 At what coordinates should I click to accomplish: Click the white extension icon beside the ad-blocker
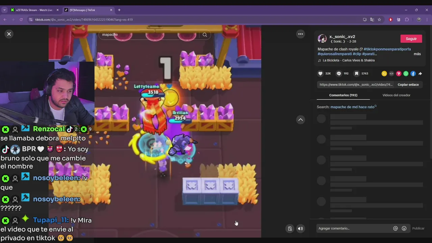[x=399, y=20]
